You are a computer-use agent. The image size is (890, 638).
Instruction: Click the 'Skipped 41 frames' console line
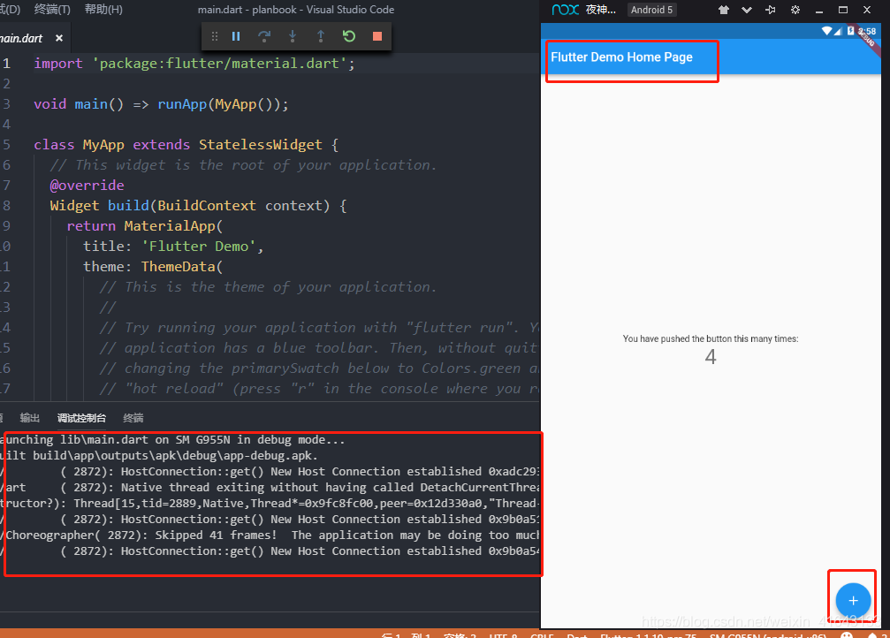point(270,535)
